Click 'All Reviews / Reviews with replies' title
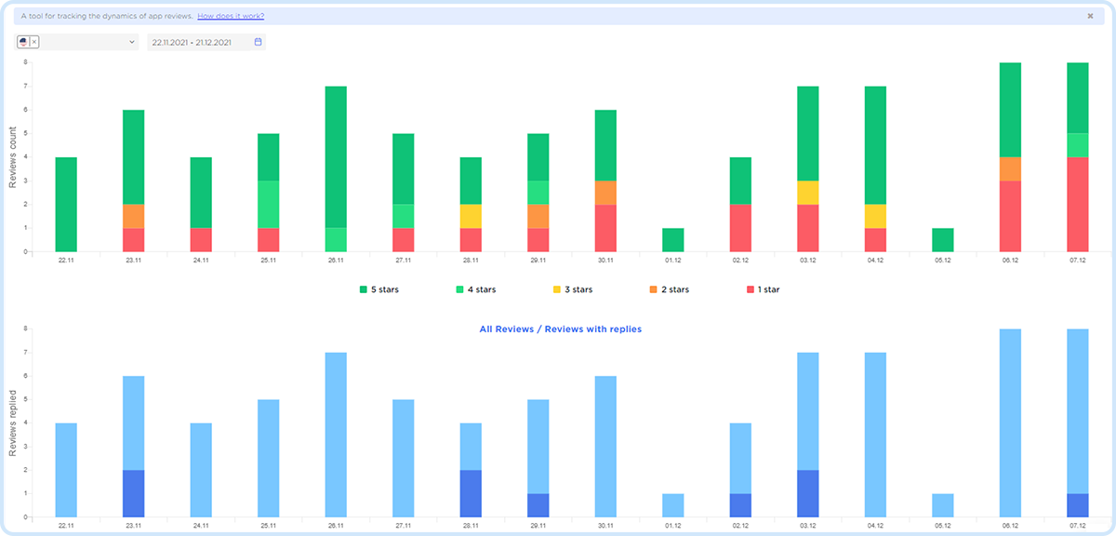1116x536 pixels. [x=560, y=328]
